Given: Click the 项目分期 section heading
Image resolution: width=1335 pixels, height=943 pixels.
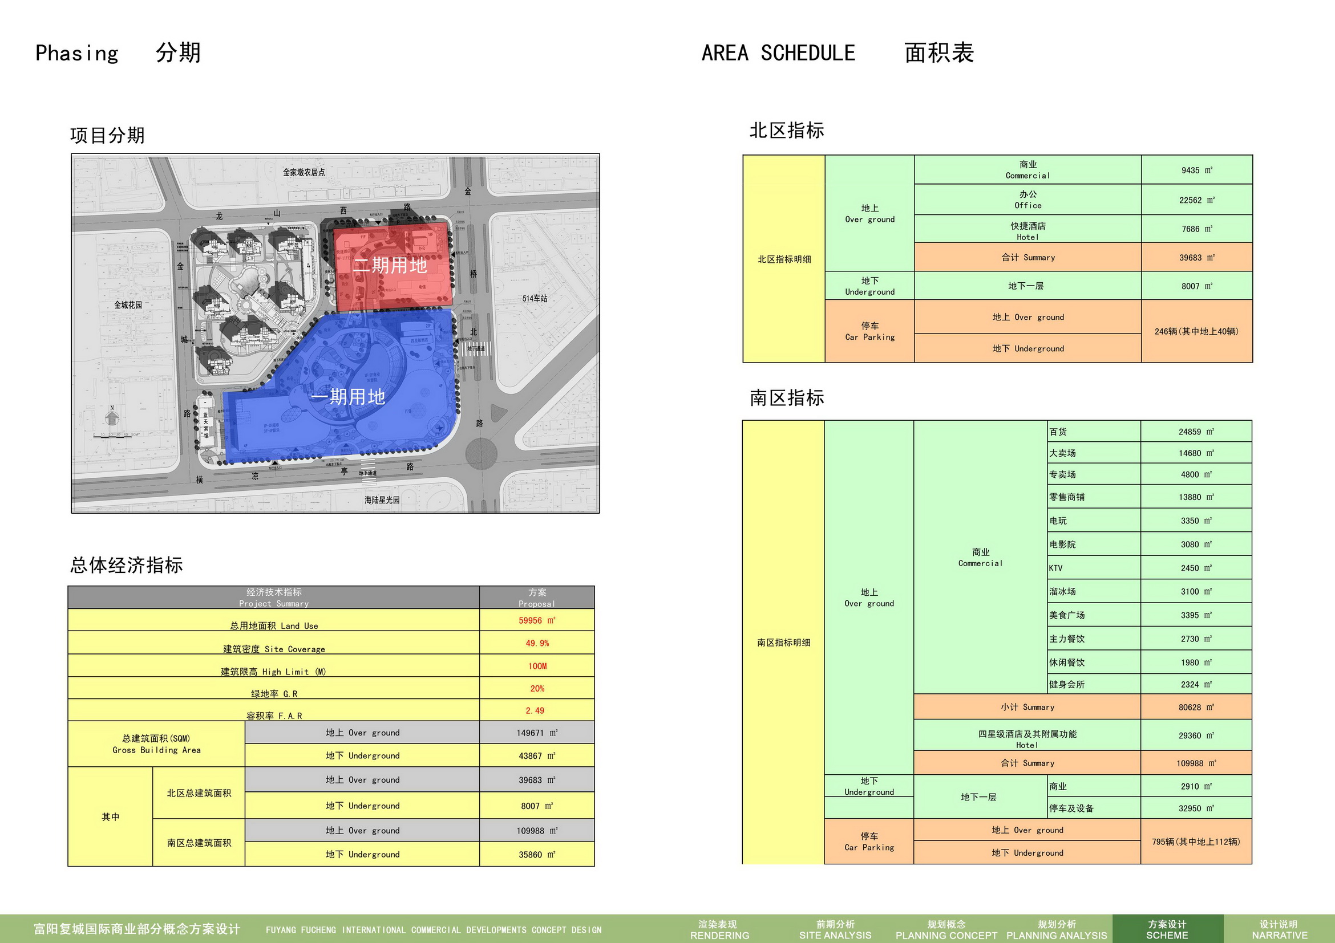Looking at the screenshot, I should click(x=107, y=135).
